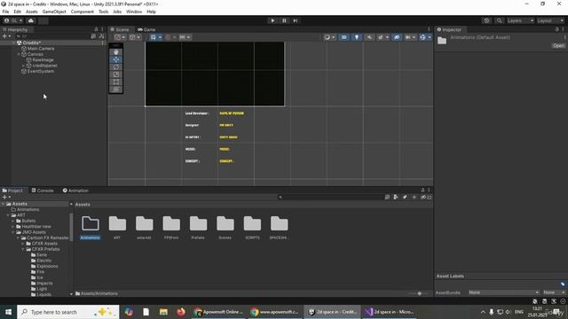Toggle scene audio
Viewport: 568px width, 319px height.
tap(369, 37)
